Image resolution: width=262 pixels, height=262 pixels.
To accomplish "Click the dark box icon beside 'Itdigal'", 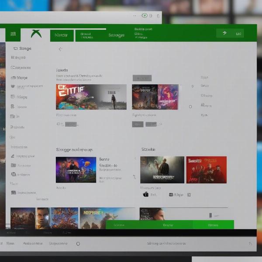I will coord(171,195).
